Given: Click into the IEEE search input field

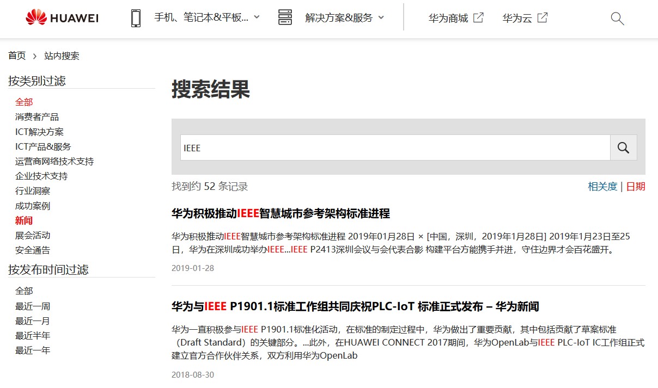Looking at the screenshot, I should coord(395,147).
